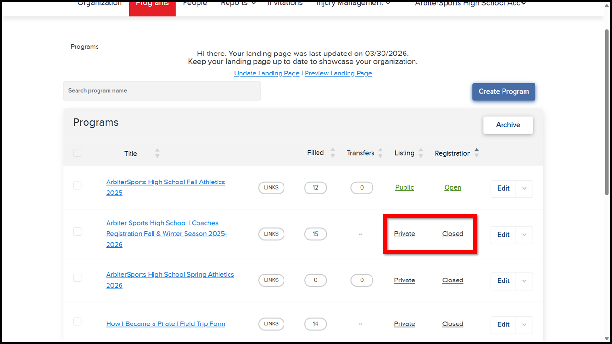This screenshot has width=612, height=344.
Task: Select the Pirate Field Trip Form checkbox
Action: (77, 322)
